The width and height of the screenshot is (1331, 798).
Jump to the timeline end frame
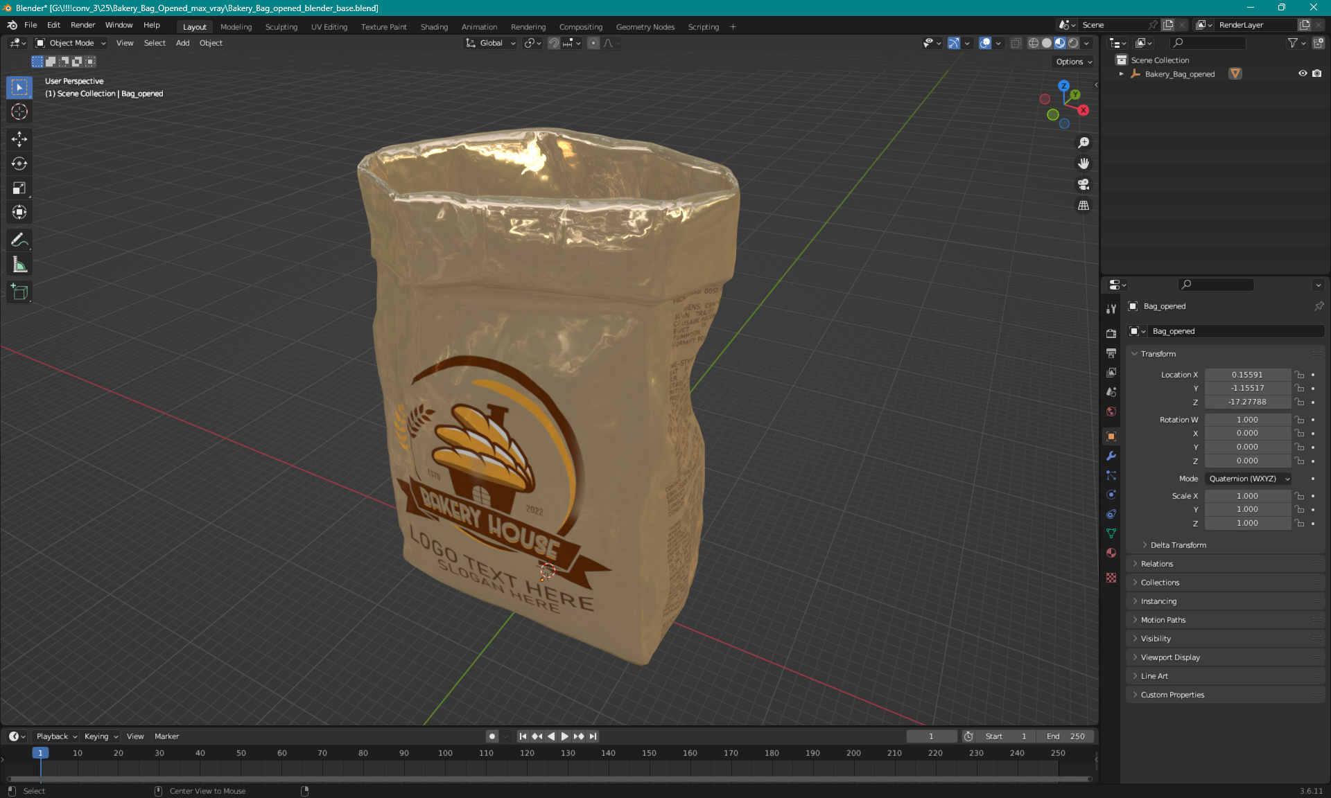(593, 736)
